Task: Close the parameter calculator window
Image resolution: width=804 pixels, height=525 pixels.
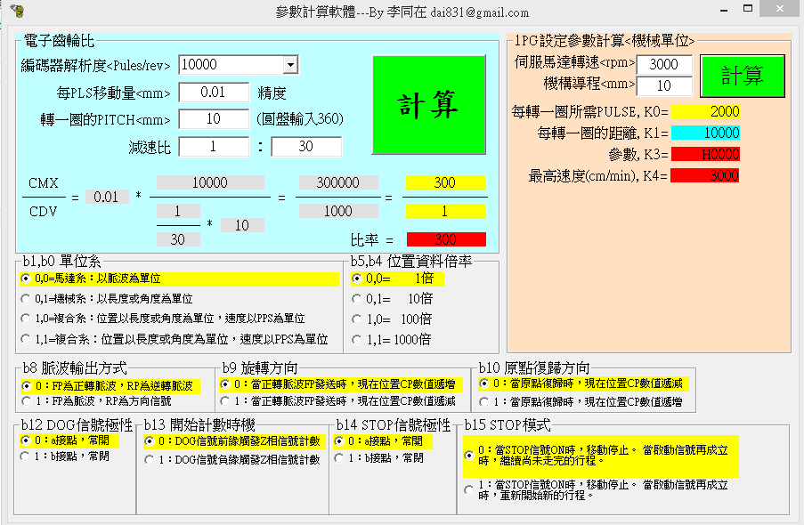Action: [781, 11]
